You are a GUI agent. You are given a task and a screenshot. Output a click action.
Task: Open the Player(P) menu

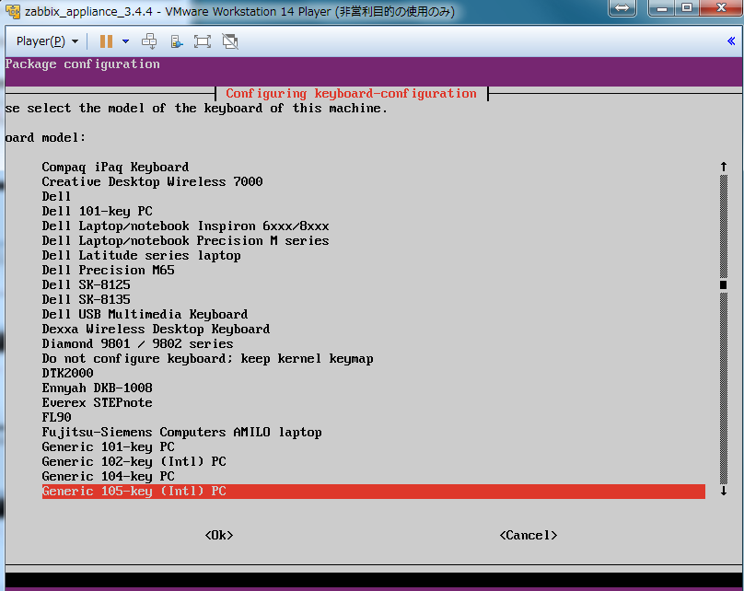47,41
